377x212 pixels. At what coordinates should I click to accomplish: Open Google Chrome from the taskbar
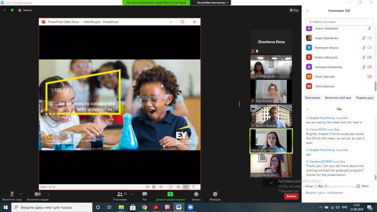click(144, 207)
